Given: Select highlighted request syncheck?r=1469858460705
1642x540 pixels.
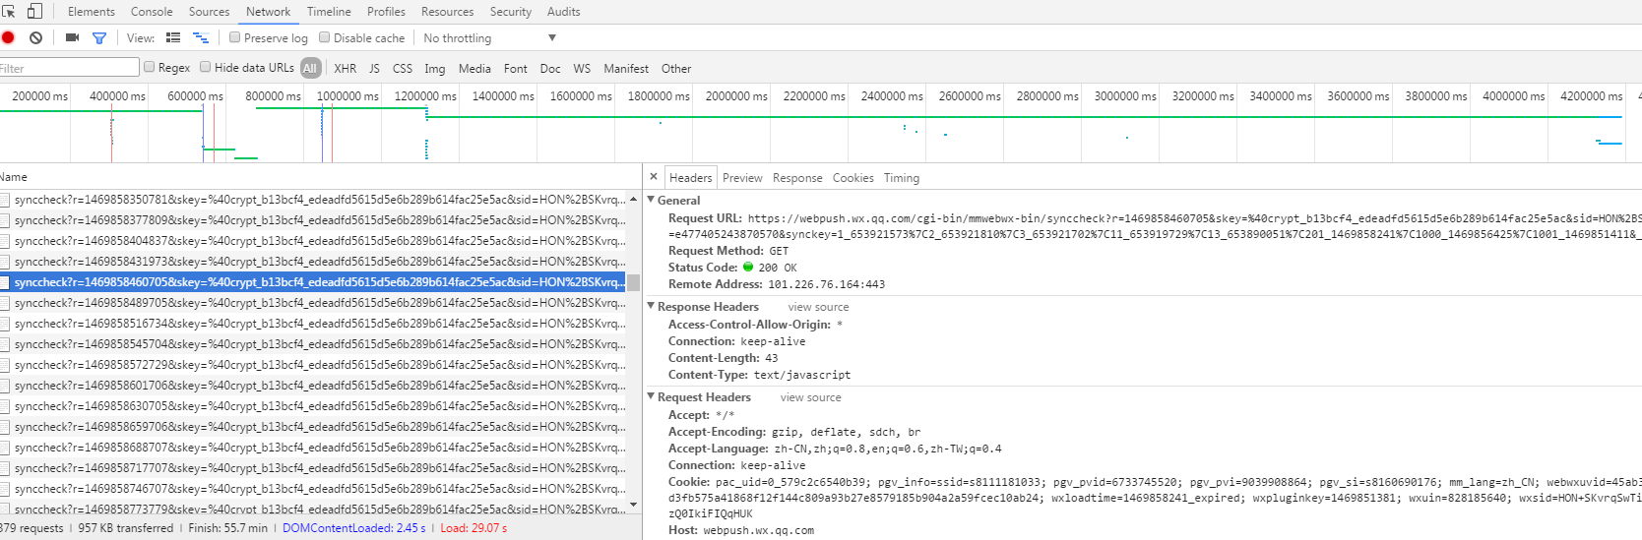Looking at the screenshot, I should point(313,281).
